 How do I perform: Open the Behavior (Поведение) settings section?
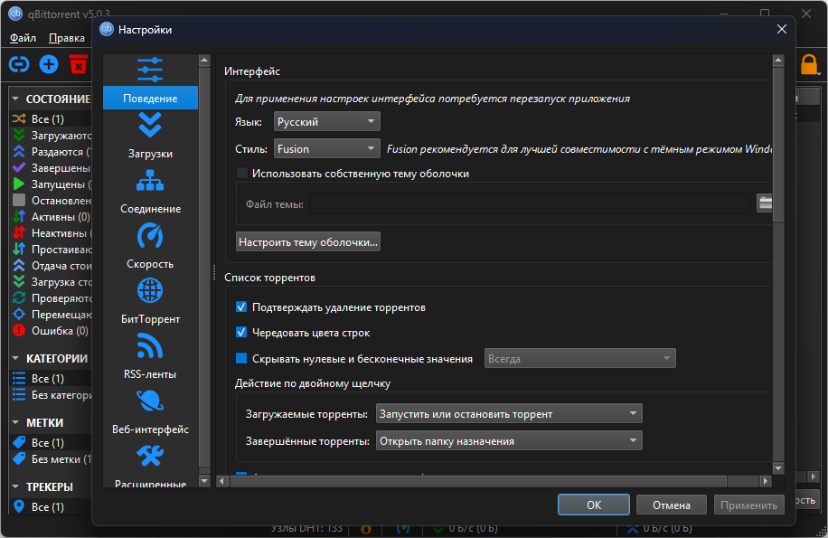click(x=150, y=99)
